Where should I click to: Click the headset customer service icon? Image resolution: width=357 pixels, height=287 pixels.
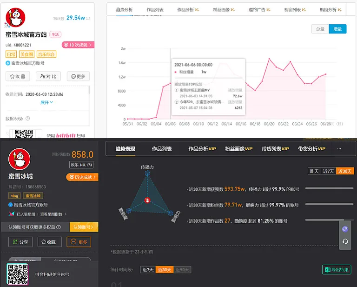(345, 241)
